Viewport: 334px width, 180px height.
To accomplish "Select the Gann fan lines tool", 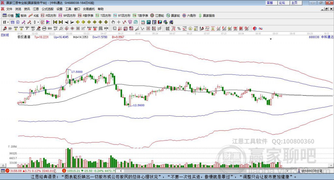I will click(120, 28).
